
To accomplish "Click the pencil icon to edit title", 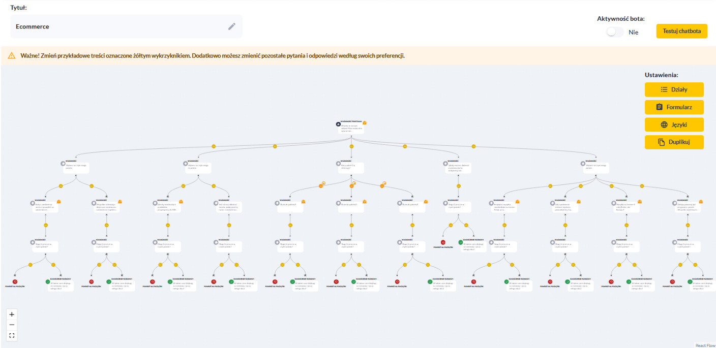I will tap(232, 26).
